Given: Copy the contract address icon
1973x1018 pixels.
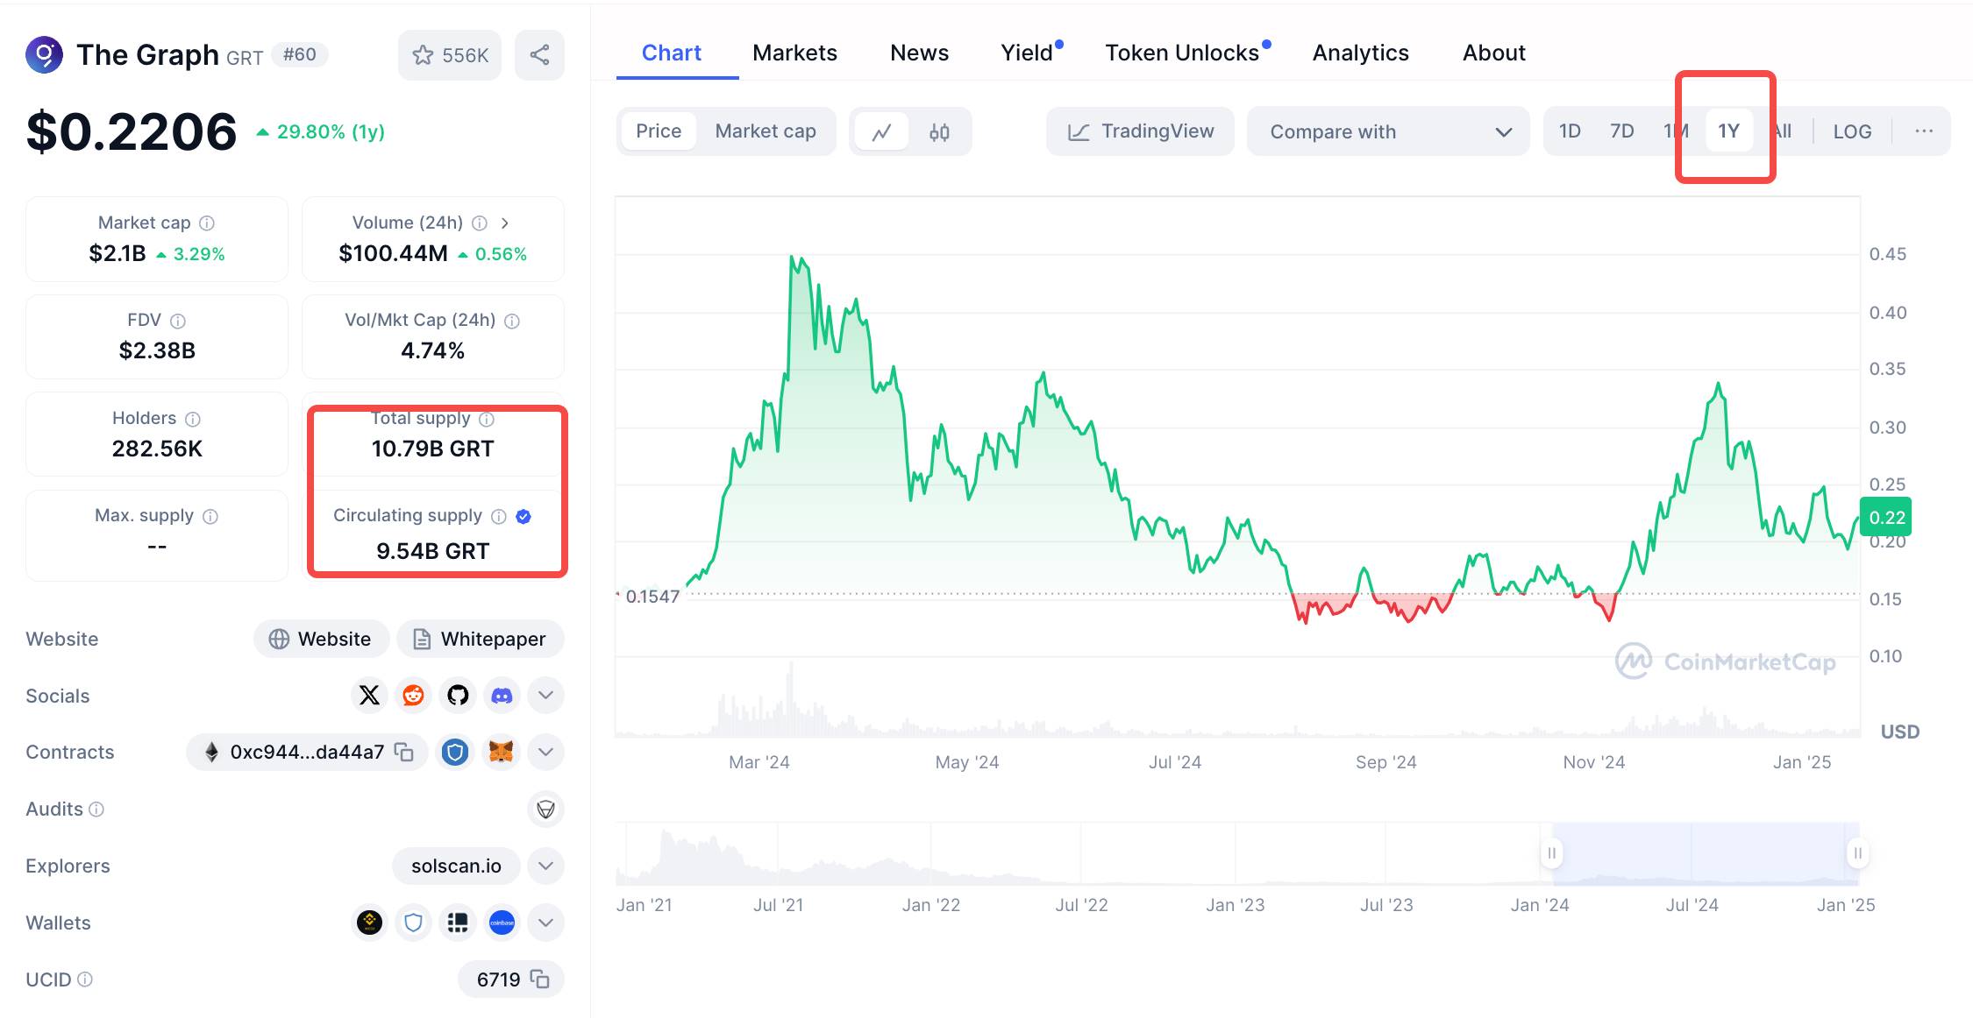Looking at the screenshot, I should [404, 752].
